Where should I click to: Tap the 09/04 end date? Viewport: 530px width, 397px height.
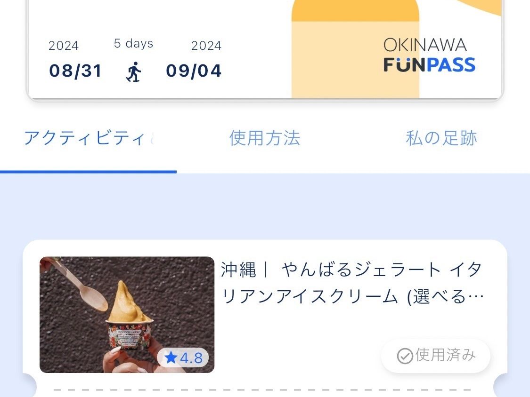(194, 71)
